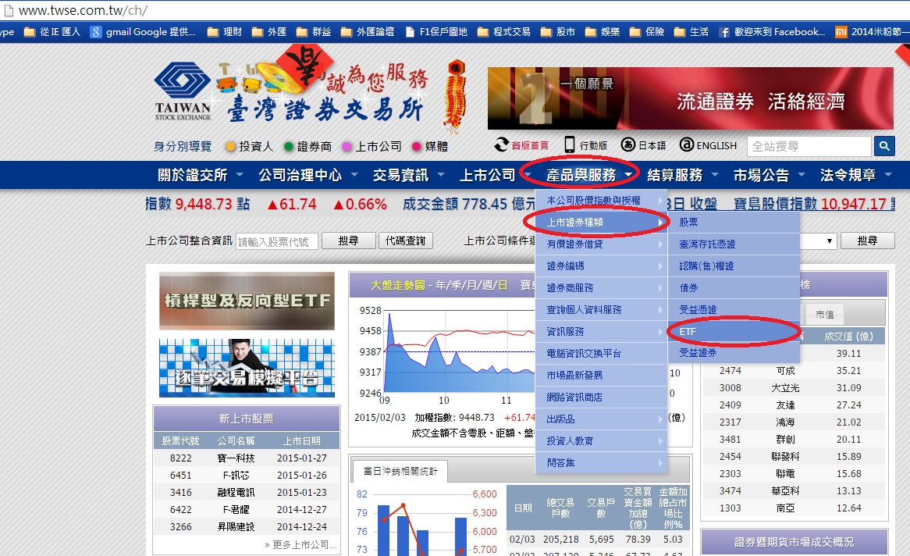Click the orange 投資人 identity dot
Screen dimensions: 910x556
[230, 146]
